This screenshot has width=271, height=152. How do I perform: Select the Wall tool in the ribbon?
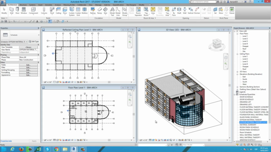coord(11,11)
